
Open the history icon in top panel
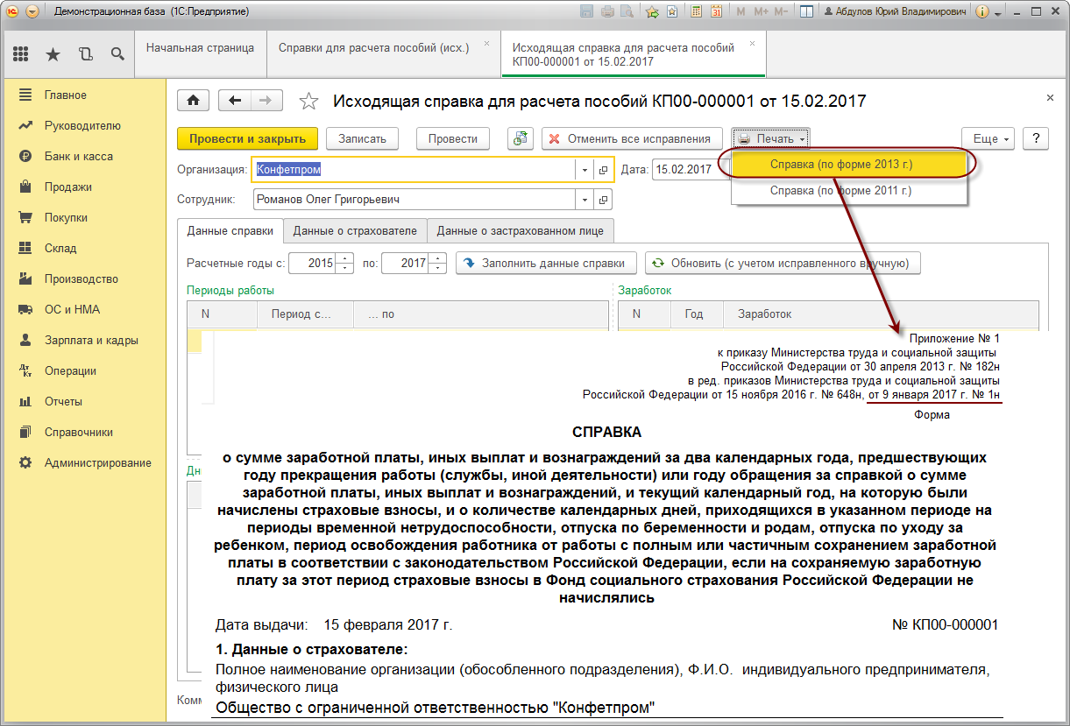pyautogui.click(x=85, y=54)
